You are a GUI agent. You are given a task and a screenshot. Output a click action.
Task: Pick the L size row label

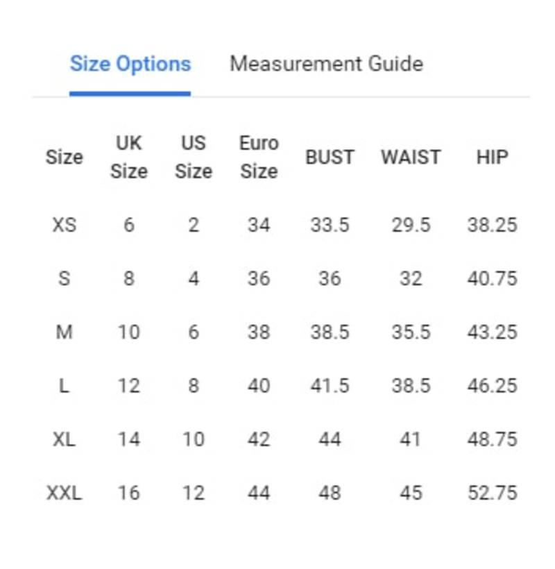tap(65, 385)
